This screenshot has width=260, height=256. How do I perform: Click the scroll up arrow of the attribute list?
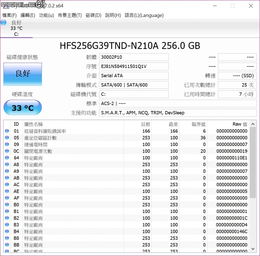click(x=253, y=124)
